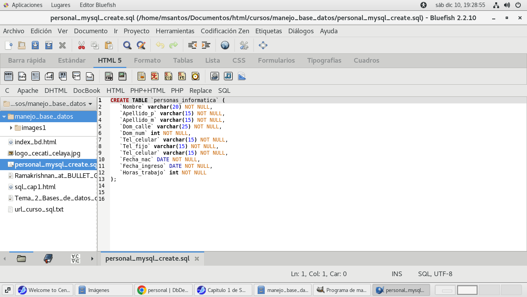The image size is (527, 297).
Task: Select sql_cap1.html in file list
Action: click(x=35, y=187)
